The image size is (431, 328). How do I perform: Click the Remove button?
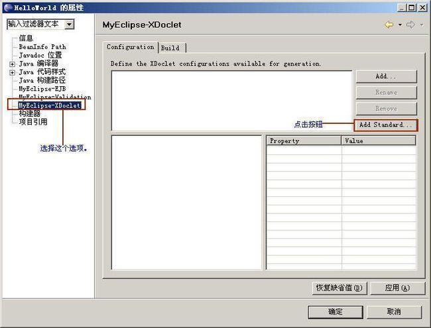pos(386,109)
